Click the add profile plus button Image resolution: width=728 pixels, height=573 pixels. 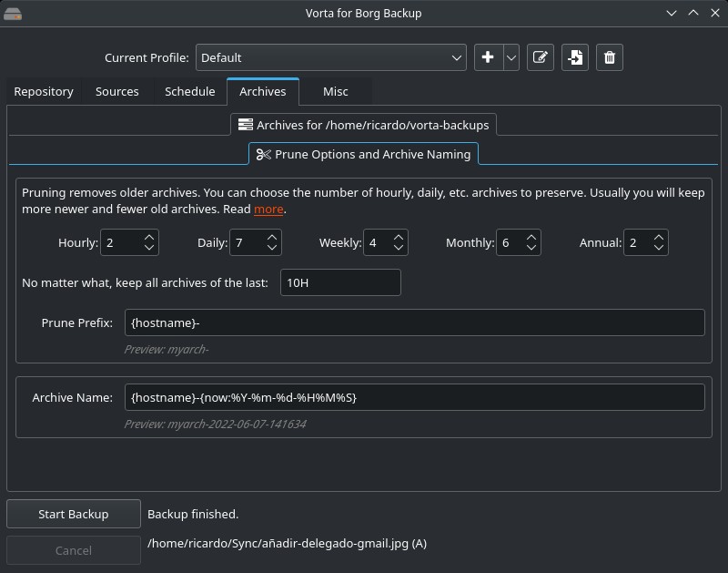[x=488, y=57]
